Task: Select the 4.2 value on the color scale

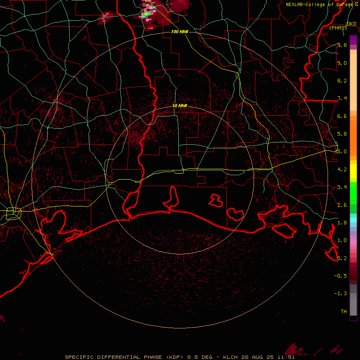Action: click(342, 169)
